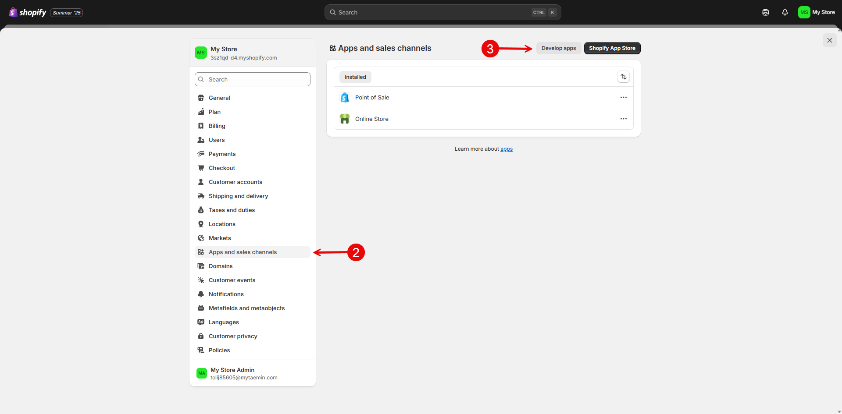Click the Summer '25 edition badge

(67, 13)
